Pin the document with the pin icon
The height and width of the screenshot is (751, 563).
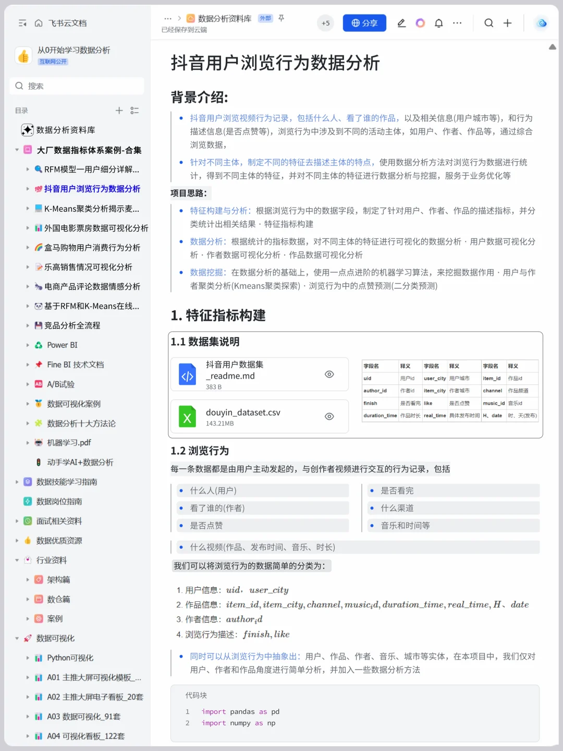[x=281, y=18]
